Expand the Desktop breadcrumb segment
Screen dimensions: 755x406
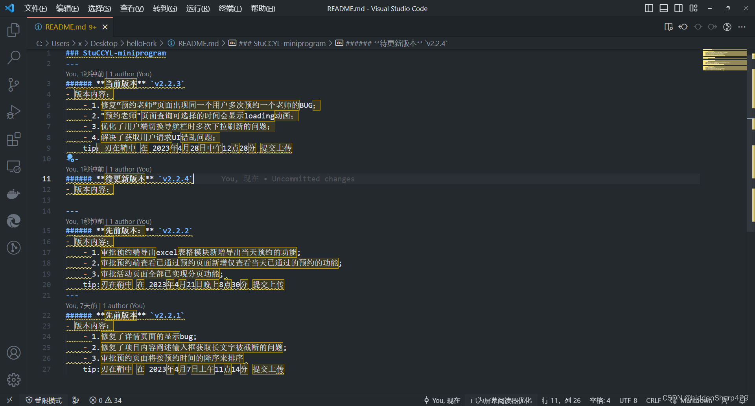pos(104,43)
